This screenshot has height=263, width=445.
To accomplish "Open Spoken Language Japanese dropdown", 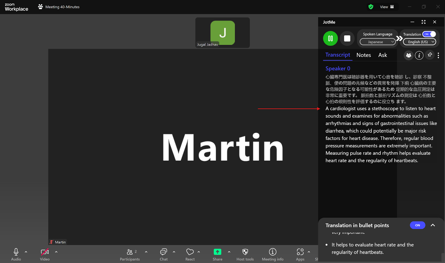I will [x=378, y=42].
